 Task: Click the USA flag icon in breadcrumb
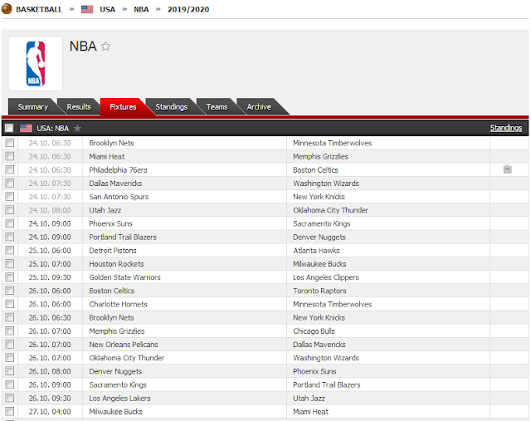click(x=87, y=9)
